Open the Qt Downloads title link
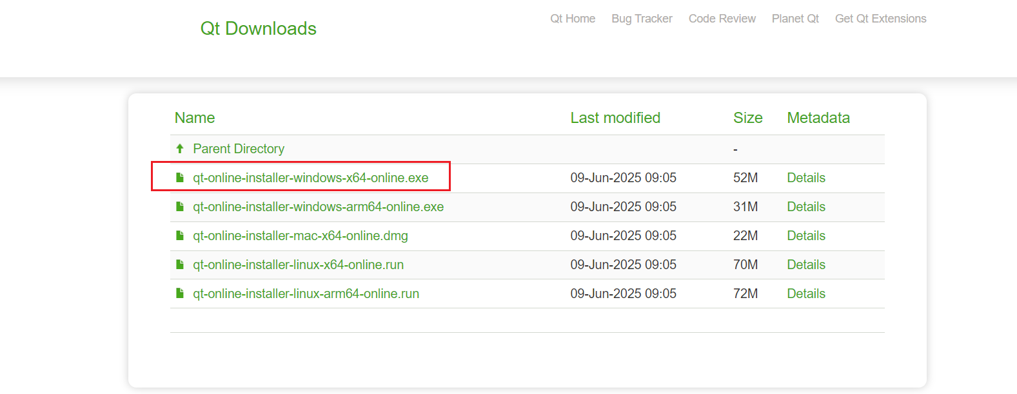 coord(258,28)
